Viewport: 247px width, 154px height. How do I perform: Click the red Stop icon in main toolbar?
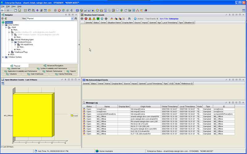pos(59,10)
